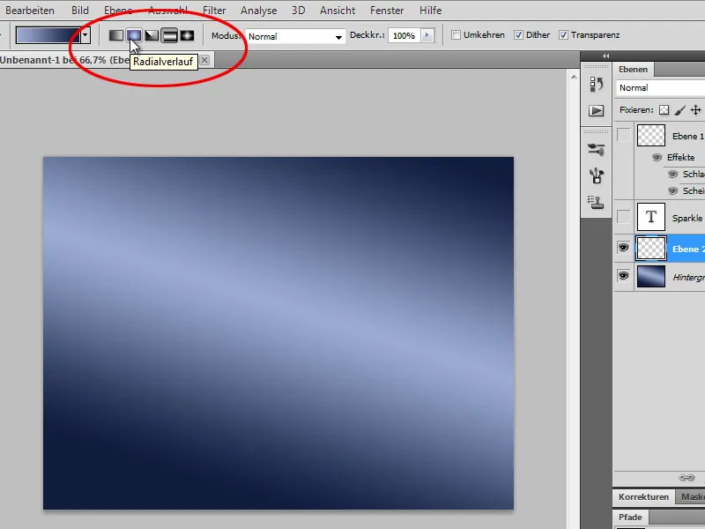Open the gradient picker dropdown arrow
The width and height of the screenshot is (705, 529).
point(85,35)
